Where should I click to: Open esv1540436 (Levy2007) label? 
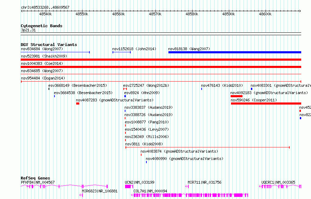click(147, 129)
